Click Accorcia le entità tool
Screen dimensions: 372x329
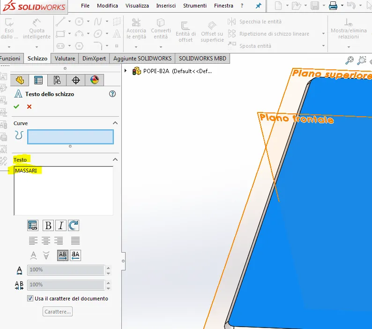click(x=136, y=29)
